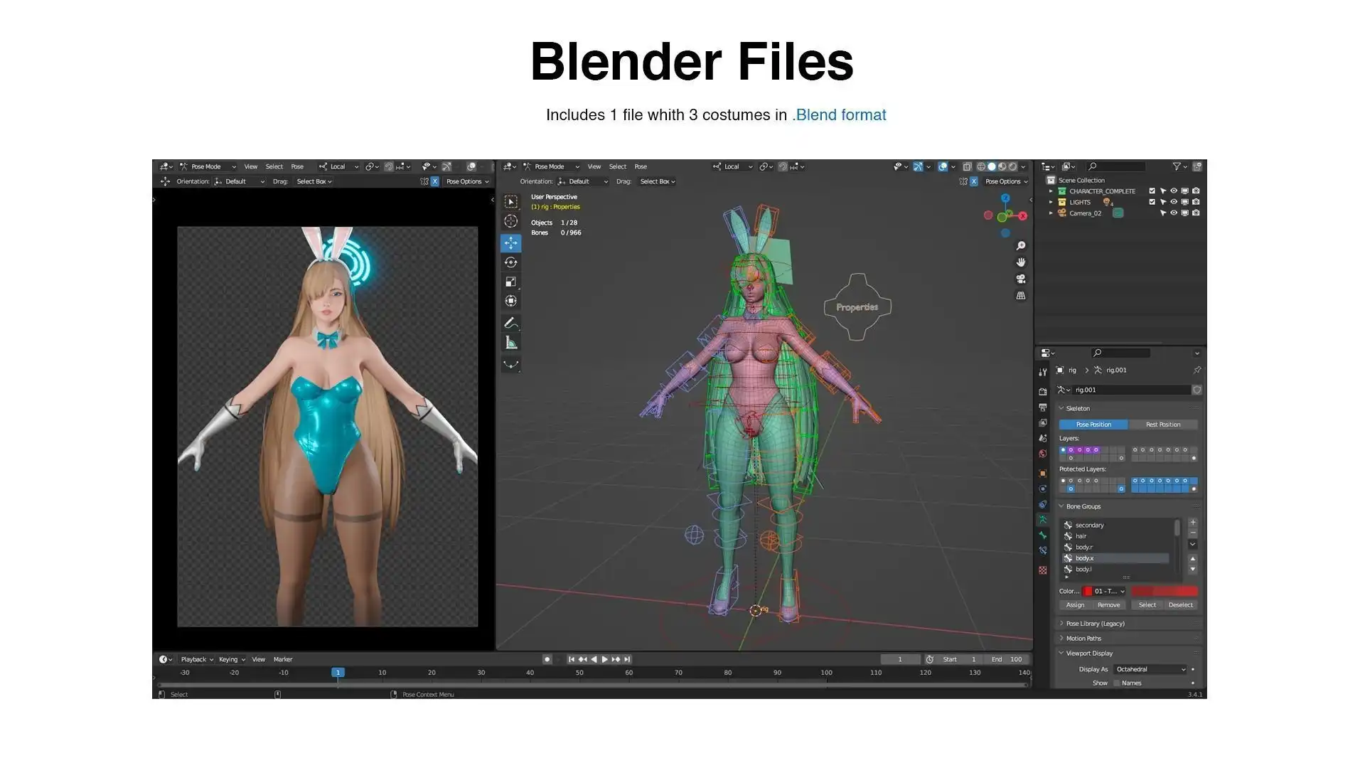Enable the Names show checkbox

coord(1116,683)
